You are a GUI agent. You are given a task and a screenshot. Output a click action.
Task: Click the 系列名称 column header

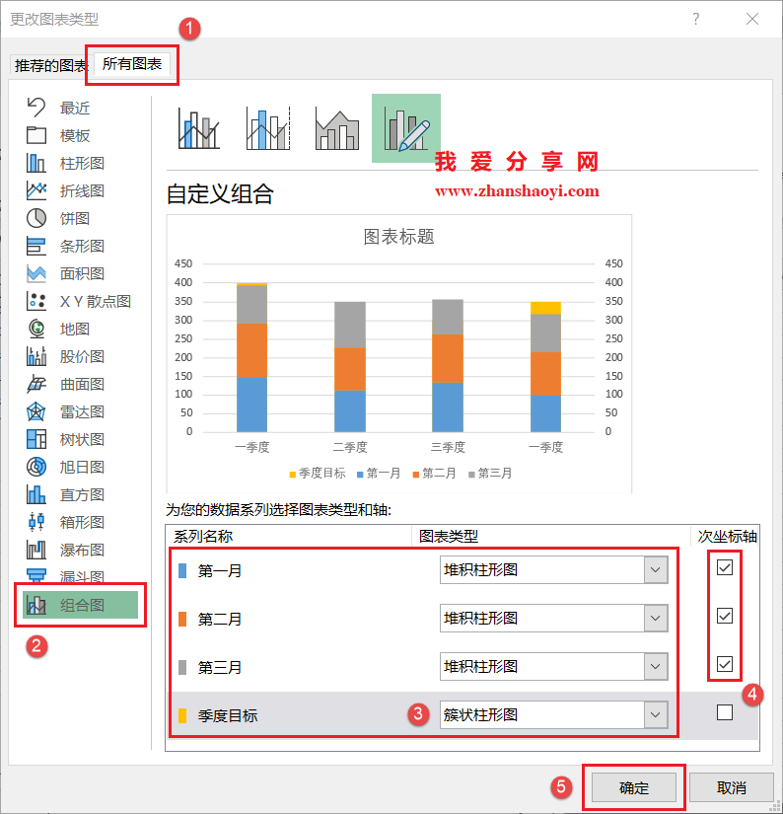[x=203, y=537]
